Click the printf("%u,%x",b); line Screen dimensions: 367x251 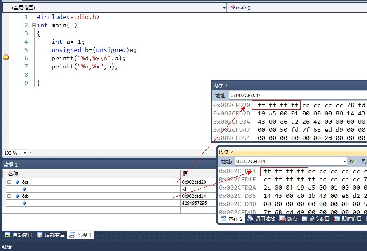coord(85,66)
